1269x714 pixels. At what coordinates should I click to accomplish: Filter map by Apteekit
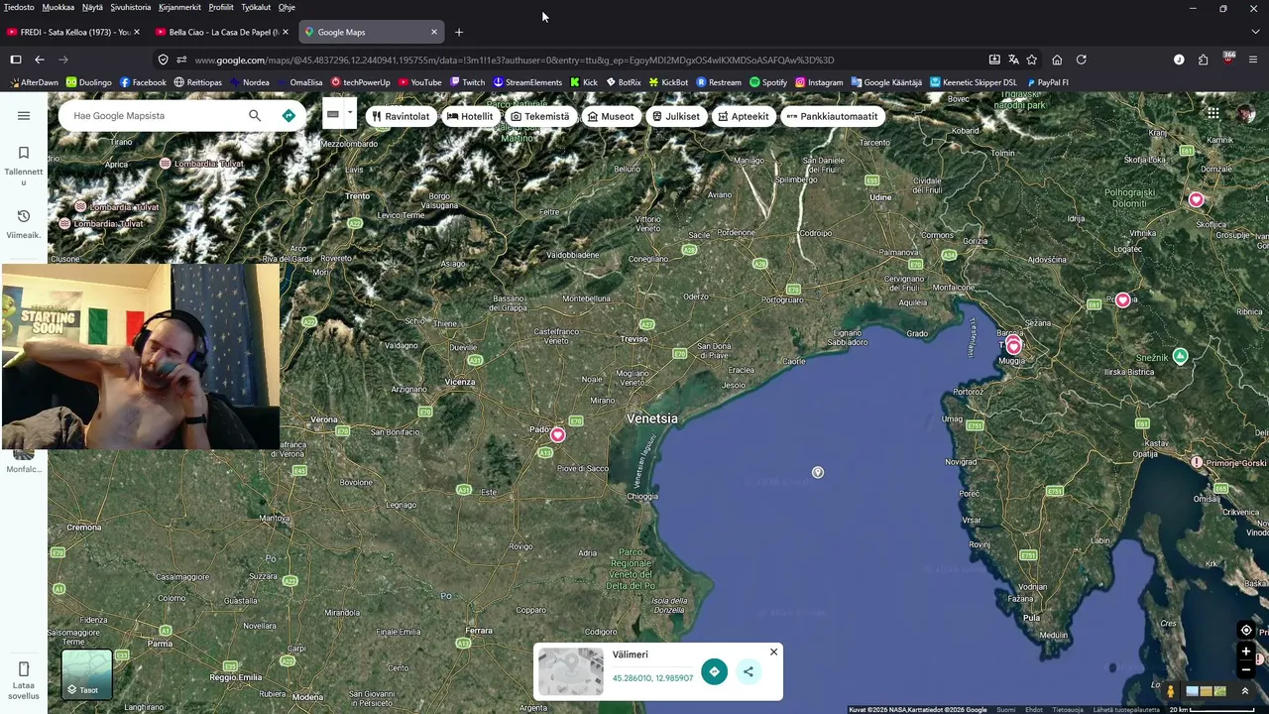[x=743, y=116]
